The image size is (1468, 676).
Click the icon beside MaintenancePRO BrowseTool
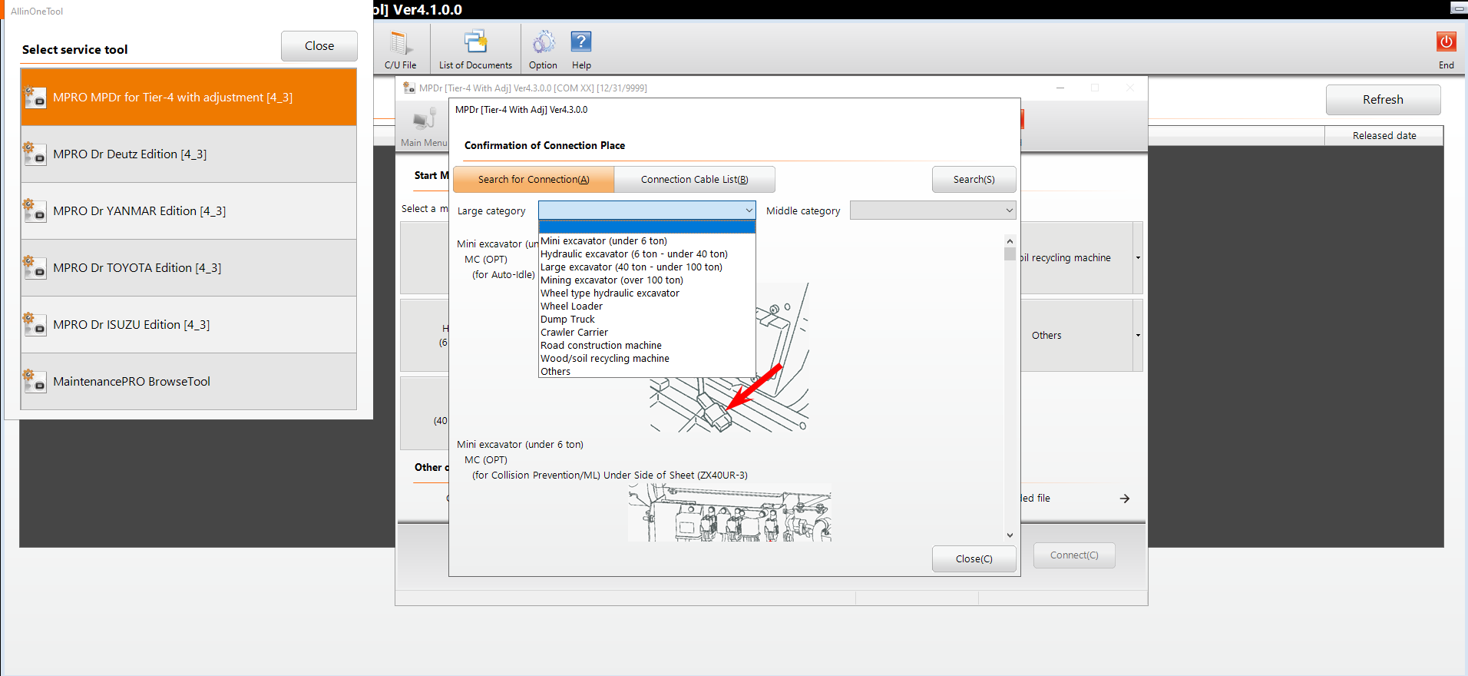coord(35,382)
